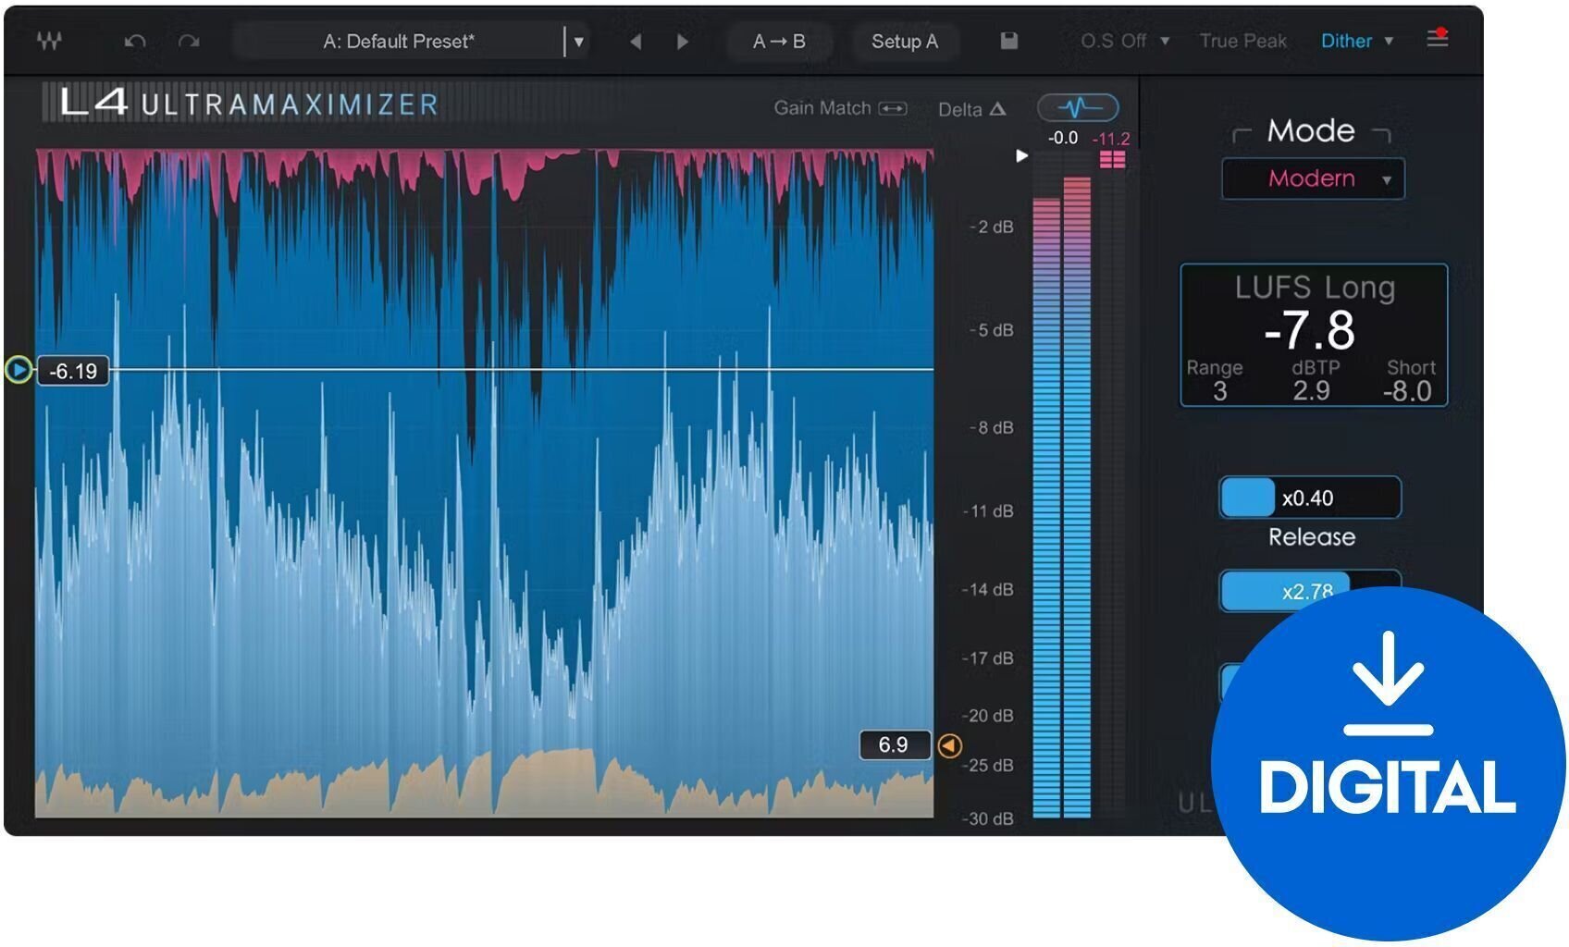Image resolution: width=1569 pixels, height=947 pixels.
Task: Toggle True Peak metering
Action: tap(1242, 41)
